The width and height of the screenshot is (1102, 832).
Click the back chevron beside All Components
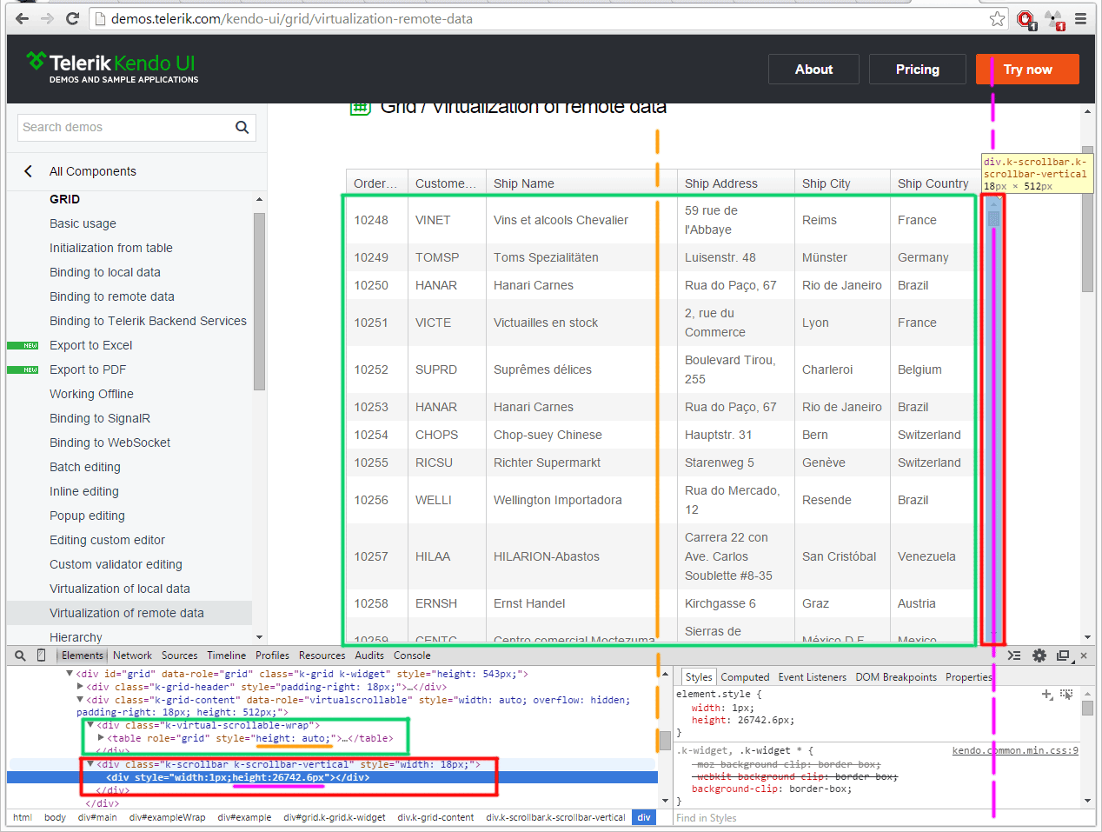[29, 171]
